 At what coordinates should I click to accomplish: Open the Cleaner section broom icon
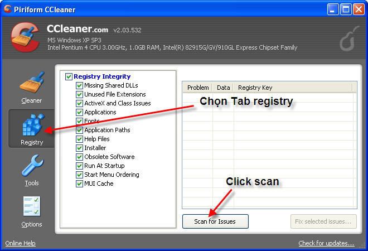point(32,82)
